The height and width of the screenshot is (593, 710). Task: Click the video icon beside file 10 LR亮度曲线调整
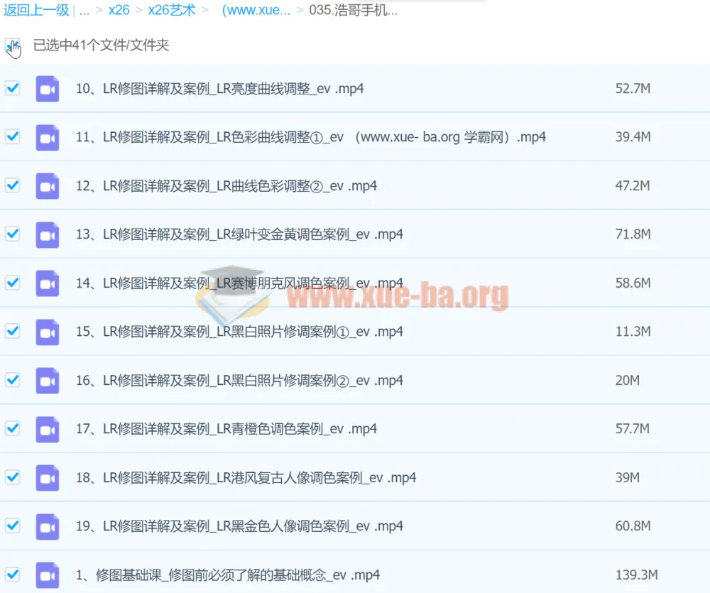pyautogui.click(x=47, y=88)
